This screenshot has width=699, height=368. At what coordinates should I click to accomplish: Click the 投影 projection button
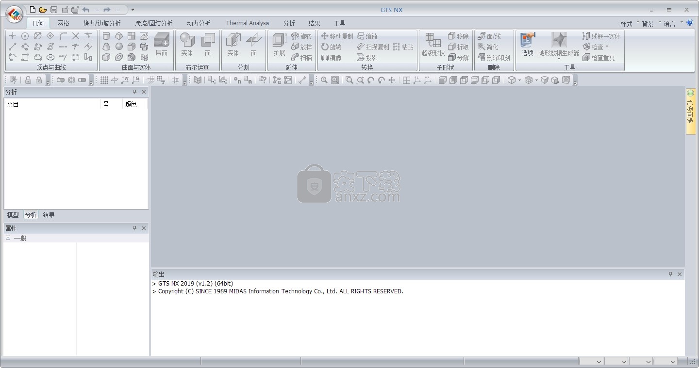pos(367,57)
